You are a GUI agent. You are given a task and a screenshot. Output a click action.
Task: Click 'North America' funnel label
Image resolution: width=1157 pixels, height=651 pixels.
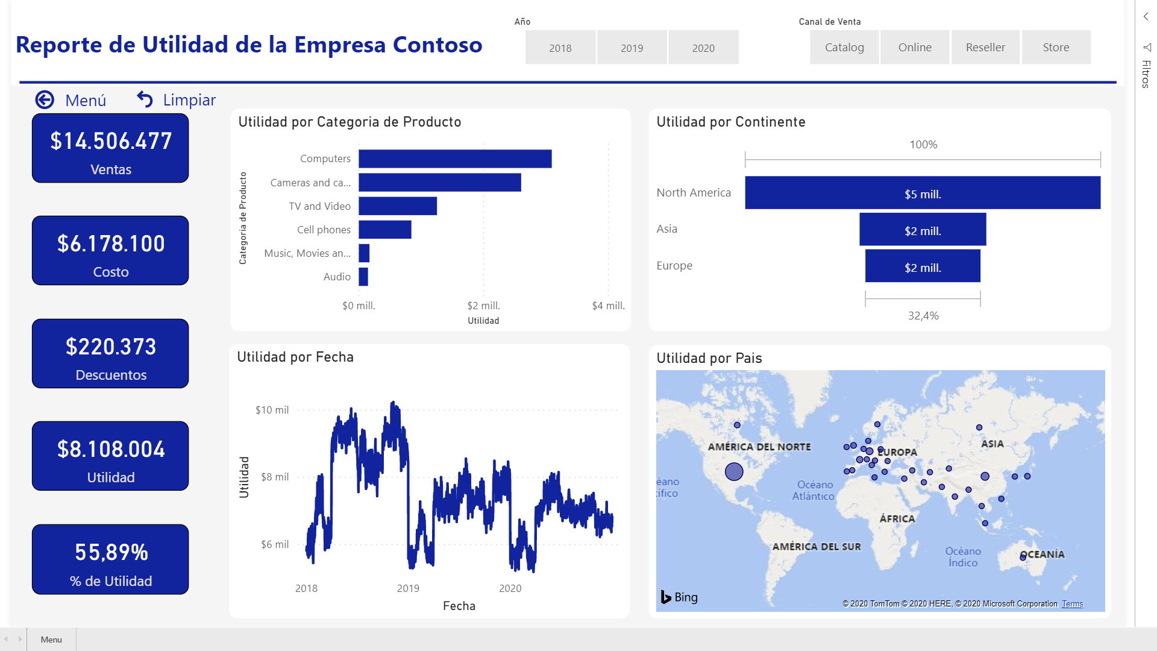pos(694,192)
